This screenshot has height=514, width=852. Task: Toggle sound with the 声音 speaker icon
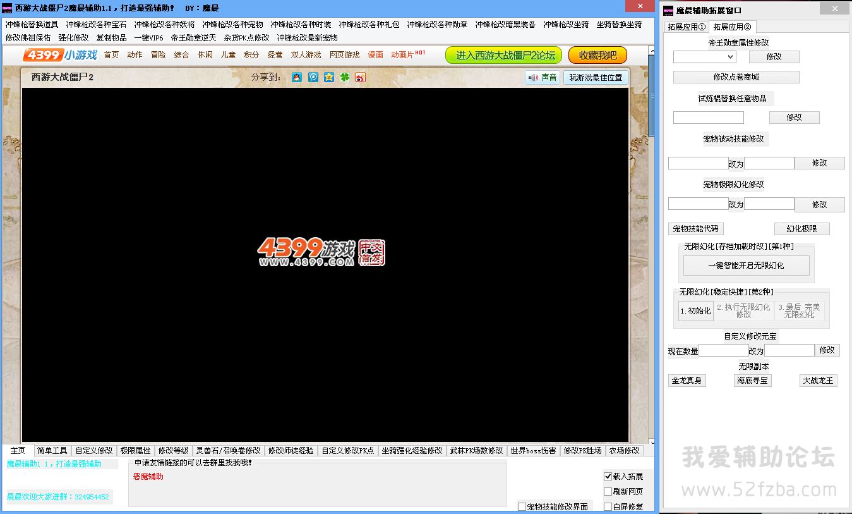[543, 77]
